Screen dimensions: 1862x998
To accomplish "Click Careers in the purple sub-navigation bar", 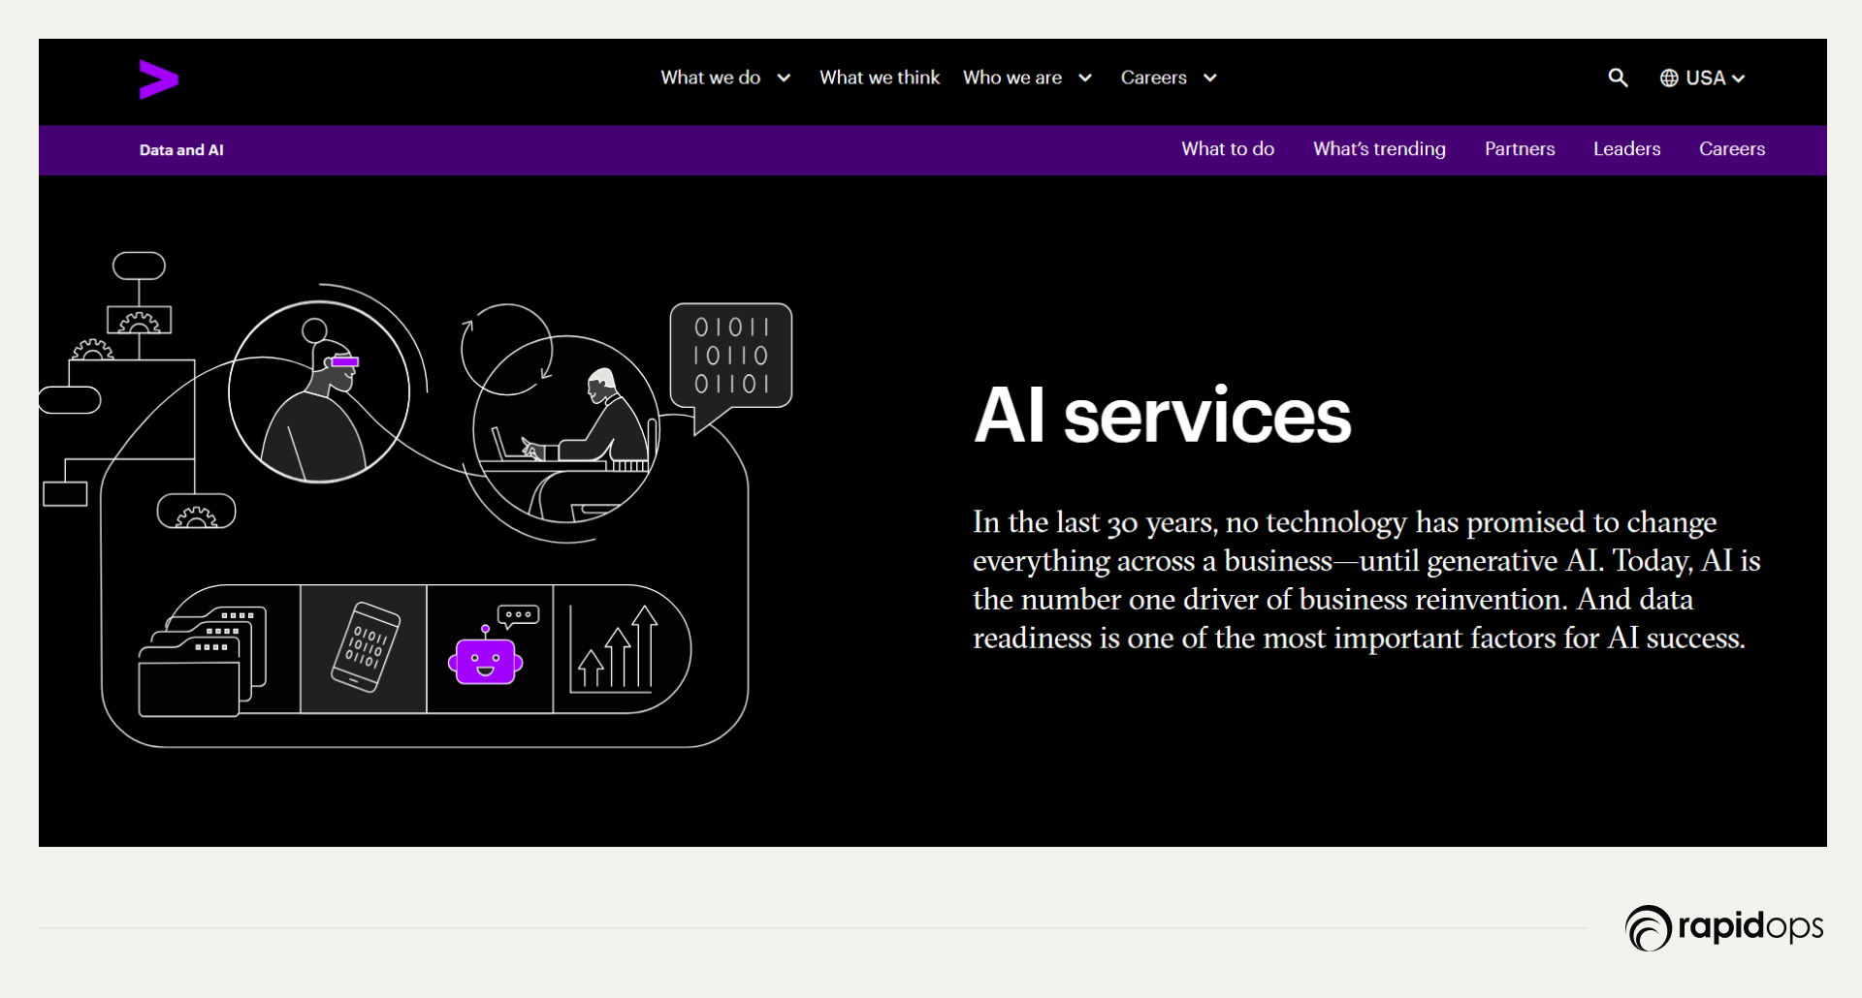I will (x=1731, y=149).
